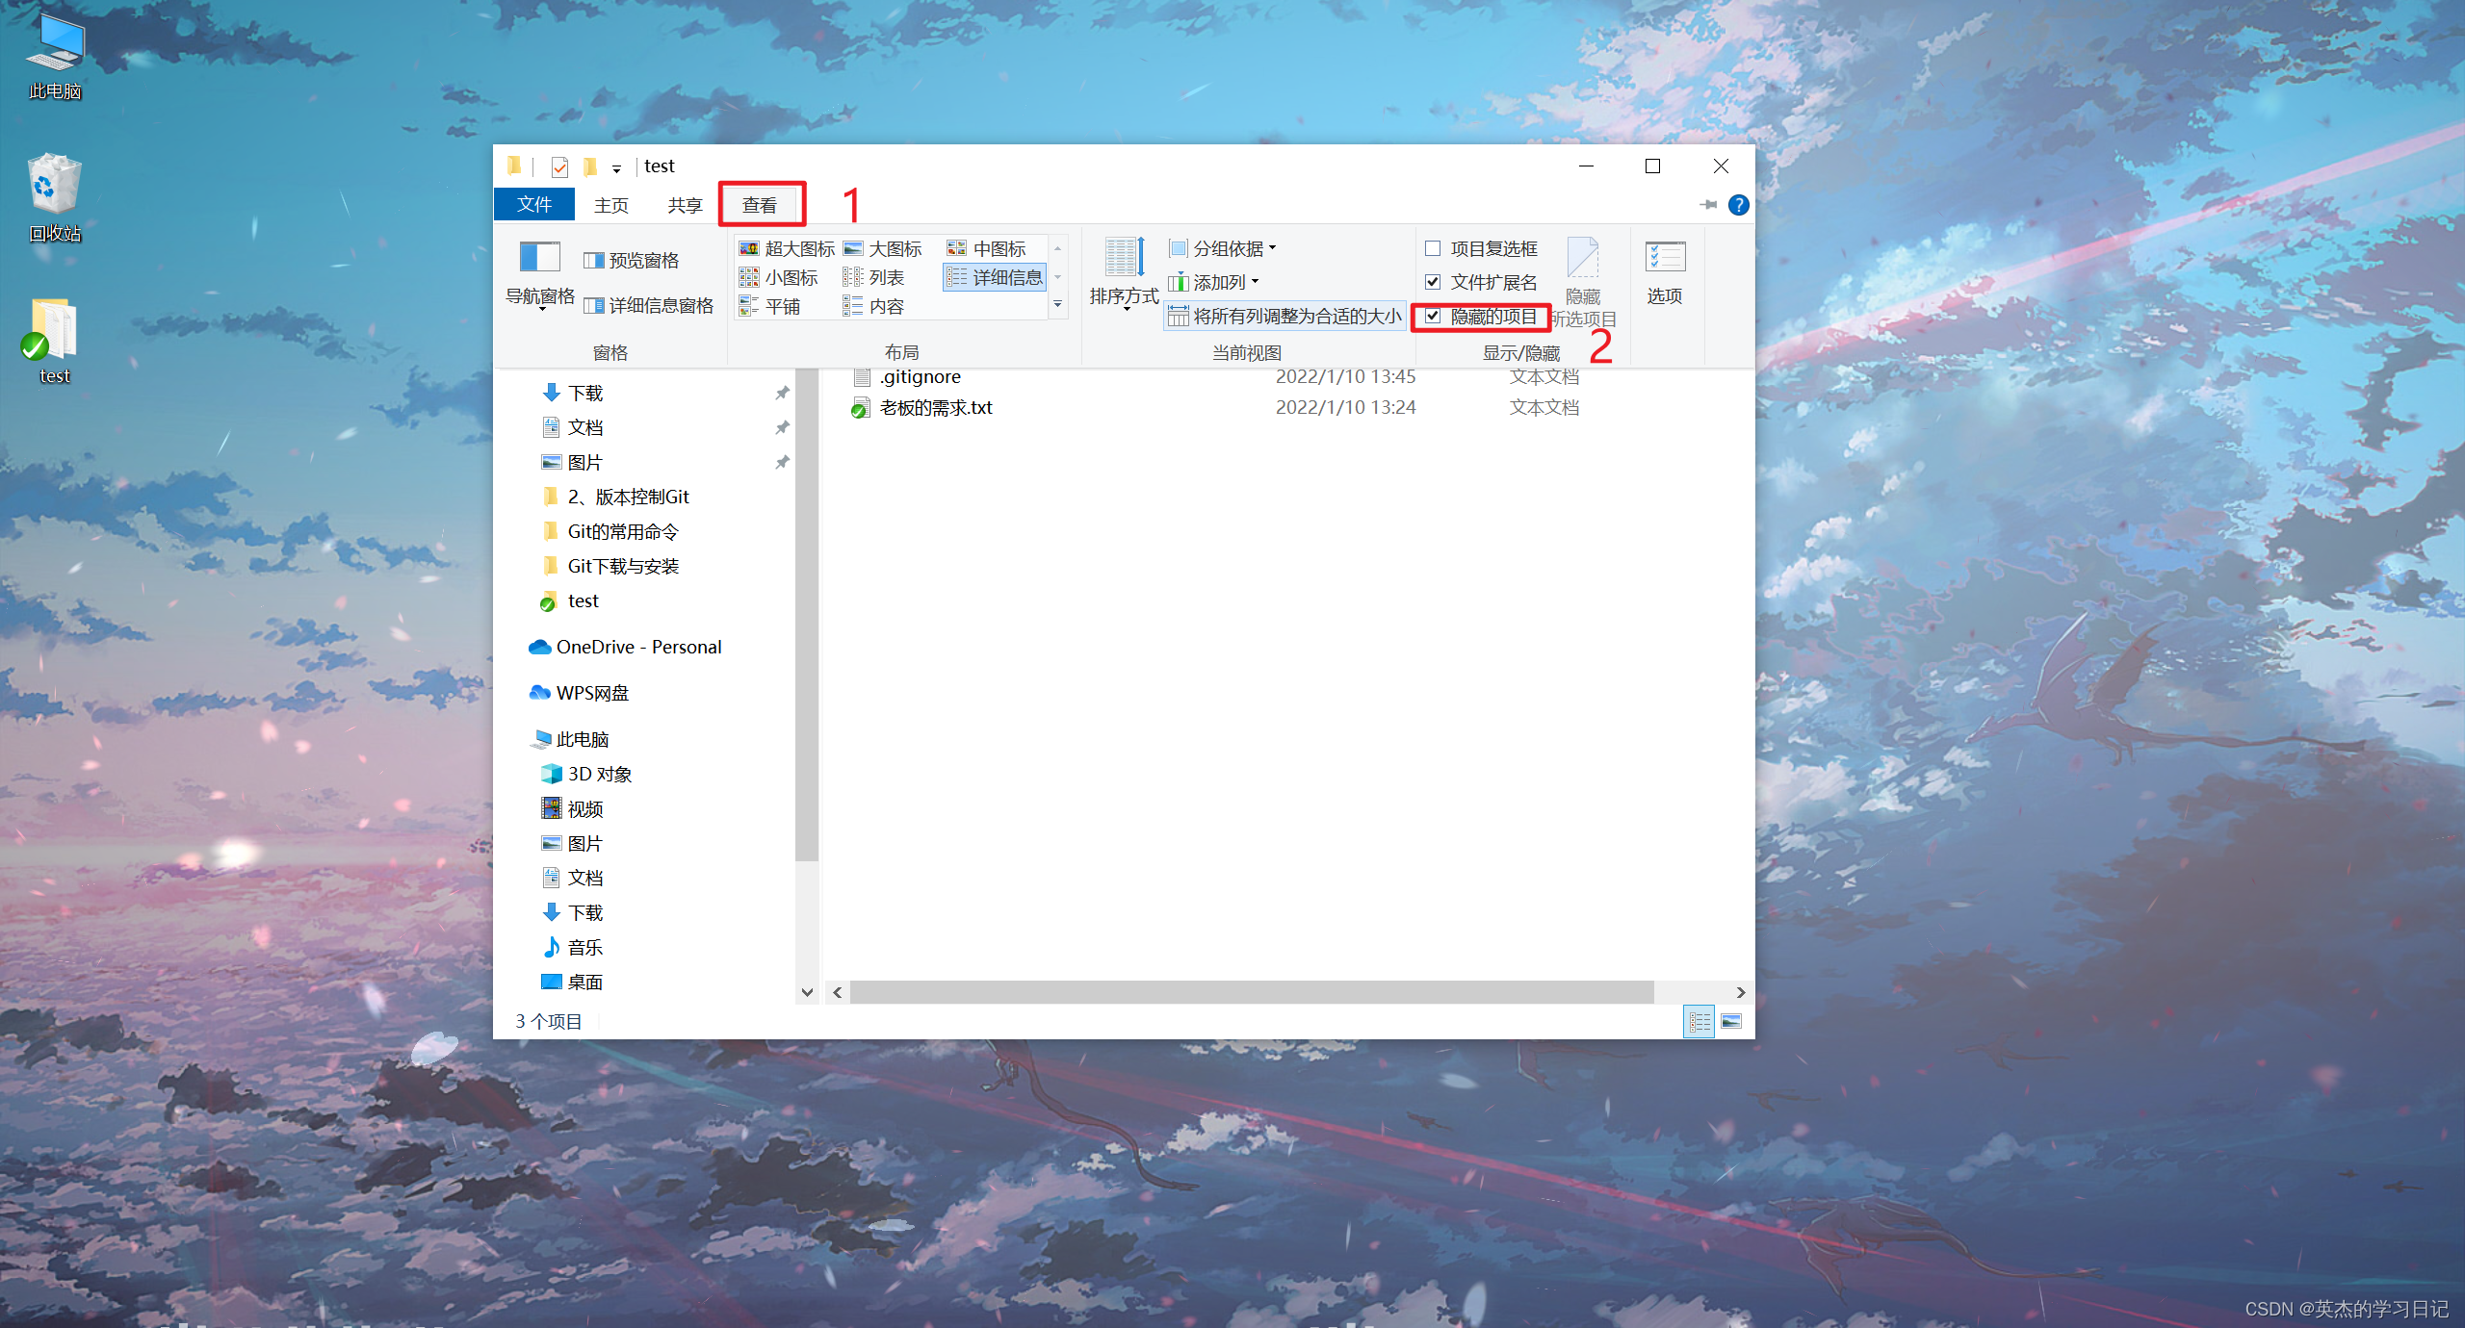This screenshot has width=2465, height=1328.
Task: Choose 小图标 layout
Action: click(778, 278)
